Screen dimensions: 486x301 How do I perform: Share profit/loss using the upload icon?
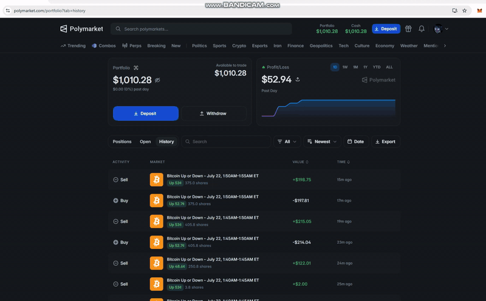tap(298, 79)
